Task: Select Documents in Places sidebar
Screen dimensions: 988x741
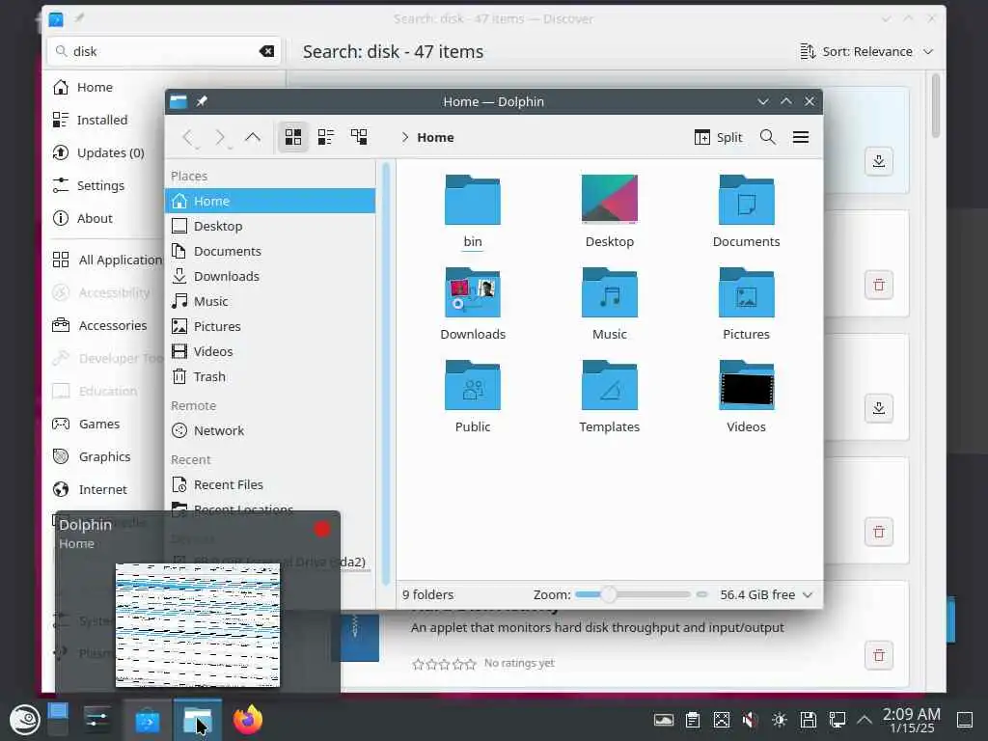Action: [270, 251]
